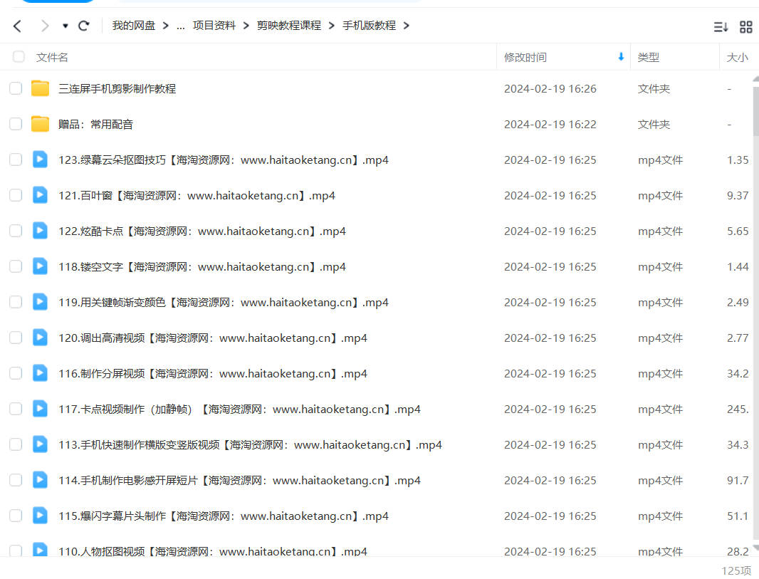Click the scrollbar up arrow

[755, 79]
